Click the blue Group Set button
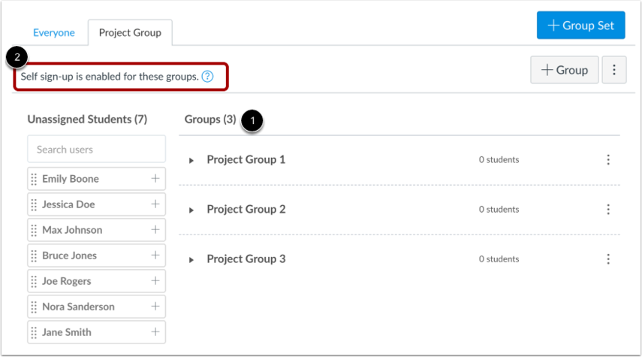This screenshot has width=642, height=357. point(580,26)
